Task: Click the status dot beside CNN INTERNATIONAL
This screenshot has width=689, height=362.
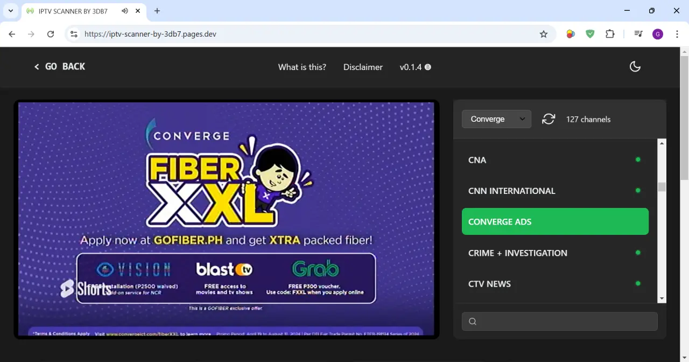Action: pyautogui.click(x=638, y=190)
